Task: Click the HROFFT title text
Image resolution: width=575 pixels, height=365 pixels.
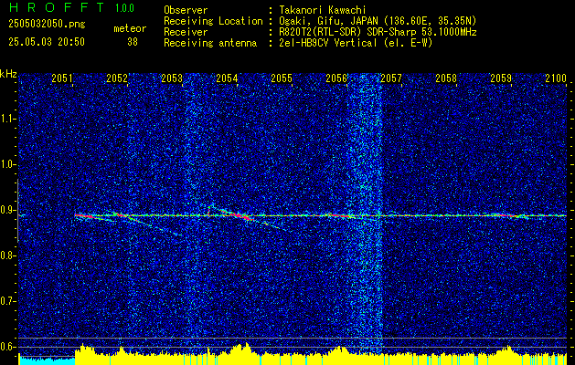Action: 57,7
